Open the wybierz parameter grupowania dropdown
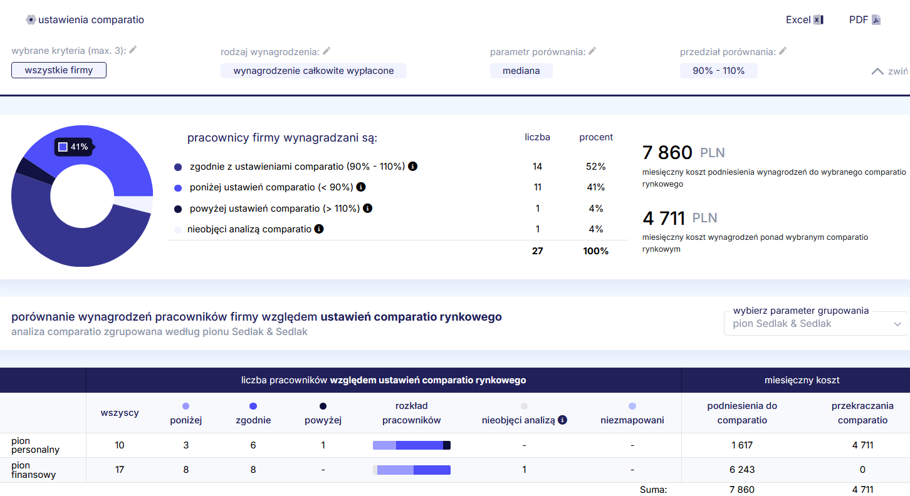Screen dimensions: 910x496 tap(815, 324)
